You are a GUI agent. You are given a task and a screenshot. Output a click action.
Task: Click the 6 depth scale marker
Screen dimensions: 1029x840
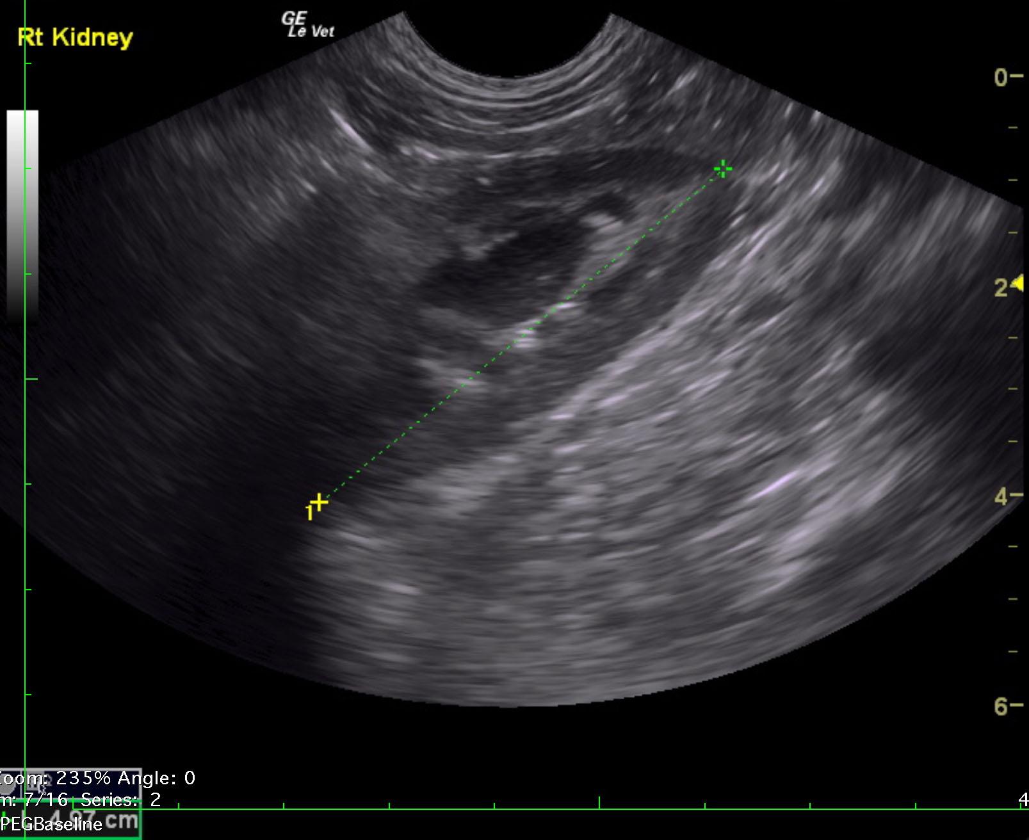coord(1001,706)
